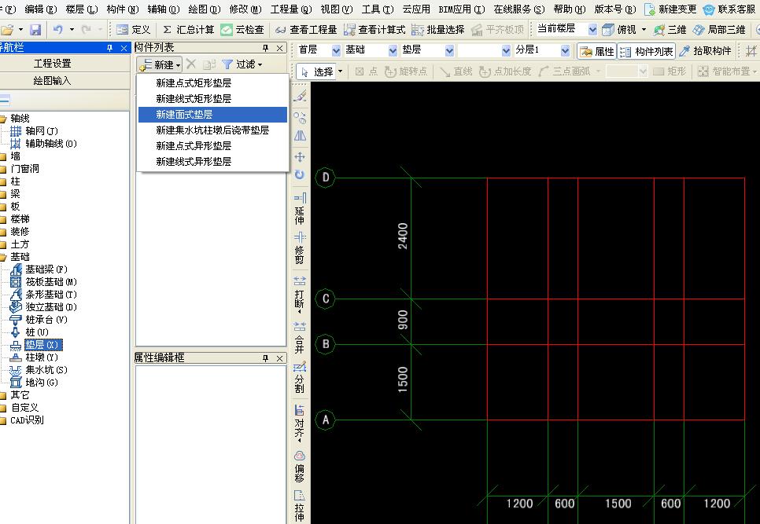Click the brush icon atop vertical toolbar
This screenshot has height=524, width=760.
tap(300, 96)
